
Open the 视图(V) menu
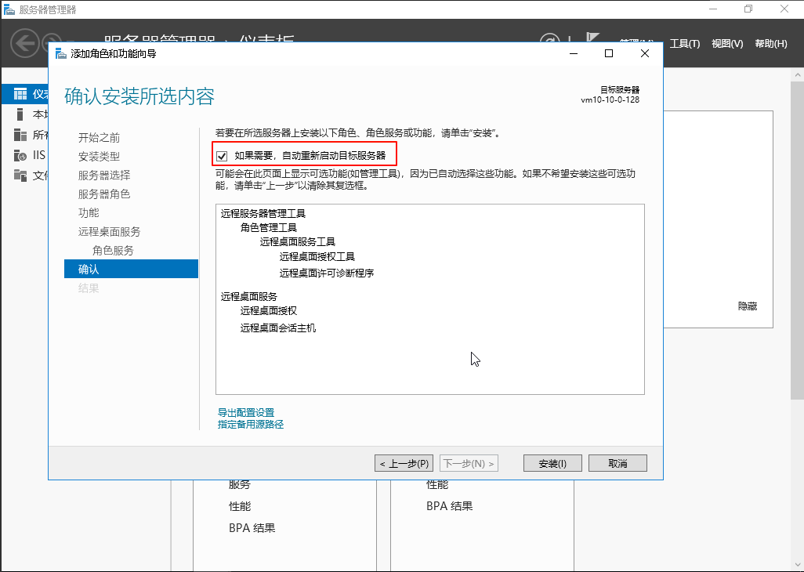(x=726, y=44)
